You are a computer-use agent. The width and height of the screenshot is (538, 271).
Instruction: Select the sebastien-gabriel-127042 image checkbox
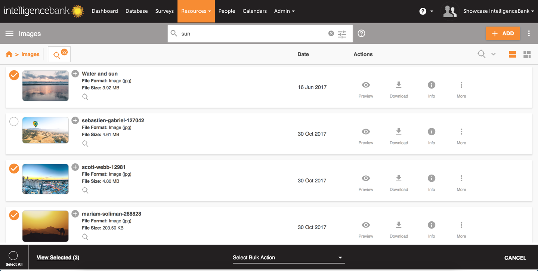click(x=14, y=121)
